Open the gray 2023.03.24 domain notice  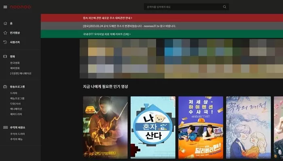coord(162,26)
